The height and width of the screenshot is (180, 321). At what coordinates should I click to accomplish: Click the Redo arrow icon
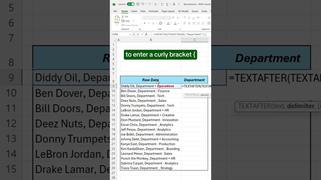[x=149, y=4]
